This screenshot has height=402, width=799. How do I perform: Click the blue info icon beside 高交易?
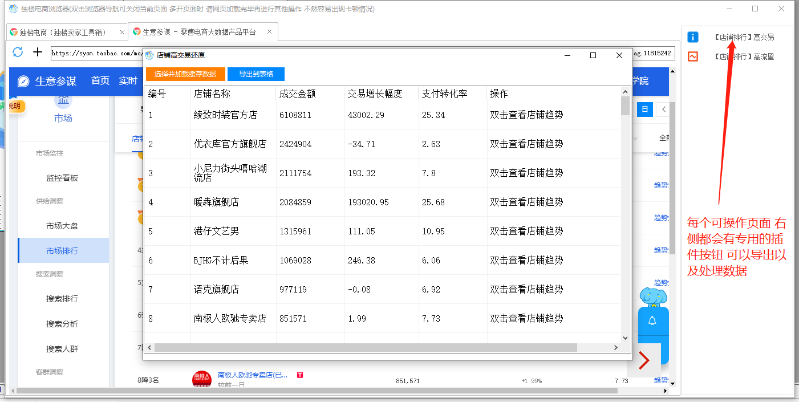tap(693, 37)
